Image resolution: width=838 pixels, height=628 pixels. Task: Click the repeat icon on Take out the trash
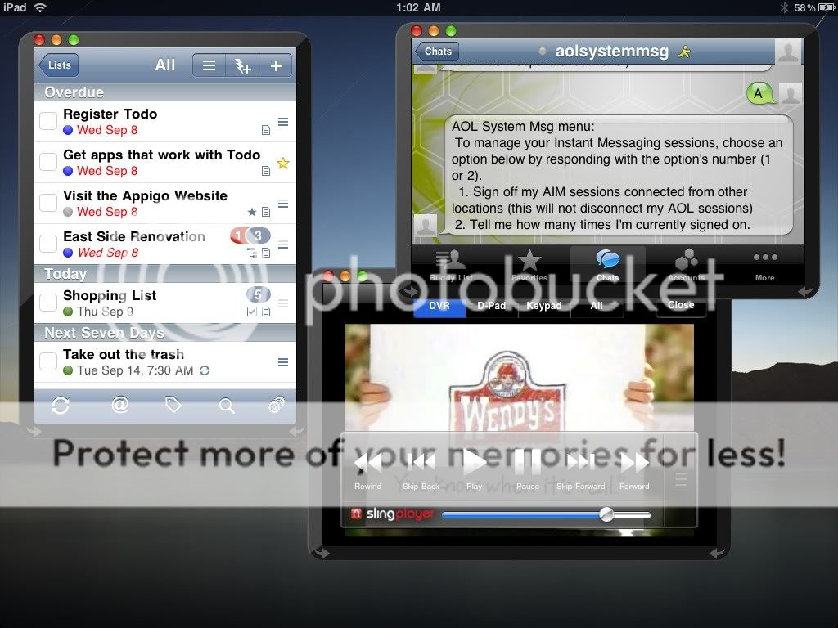(x=205, y=370)
